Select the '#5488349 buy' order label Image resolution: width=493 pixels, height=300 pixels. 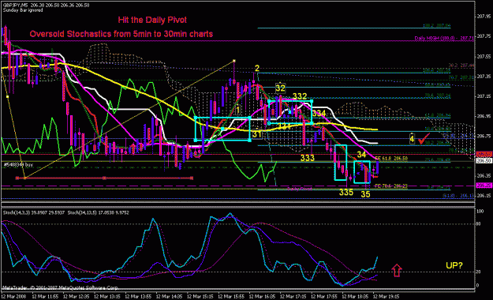pyautogui.click(x=18, y=165)
